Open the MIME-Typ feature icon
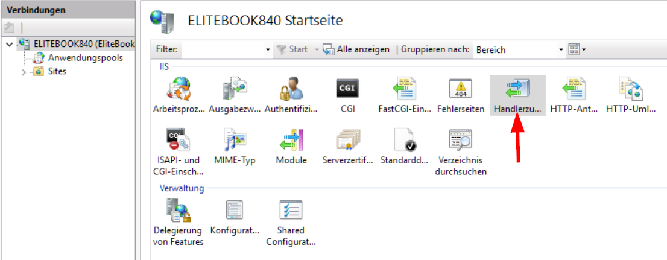This screenshot has width=667, height=260. click(235, 140)
